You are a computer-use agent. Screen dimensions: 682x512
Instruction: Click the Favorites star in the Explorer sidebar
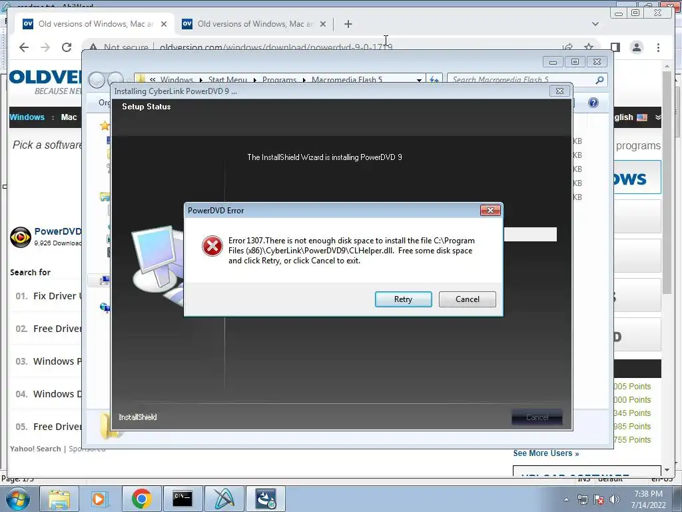[105, 126]
